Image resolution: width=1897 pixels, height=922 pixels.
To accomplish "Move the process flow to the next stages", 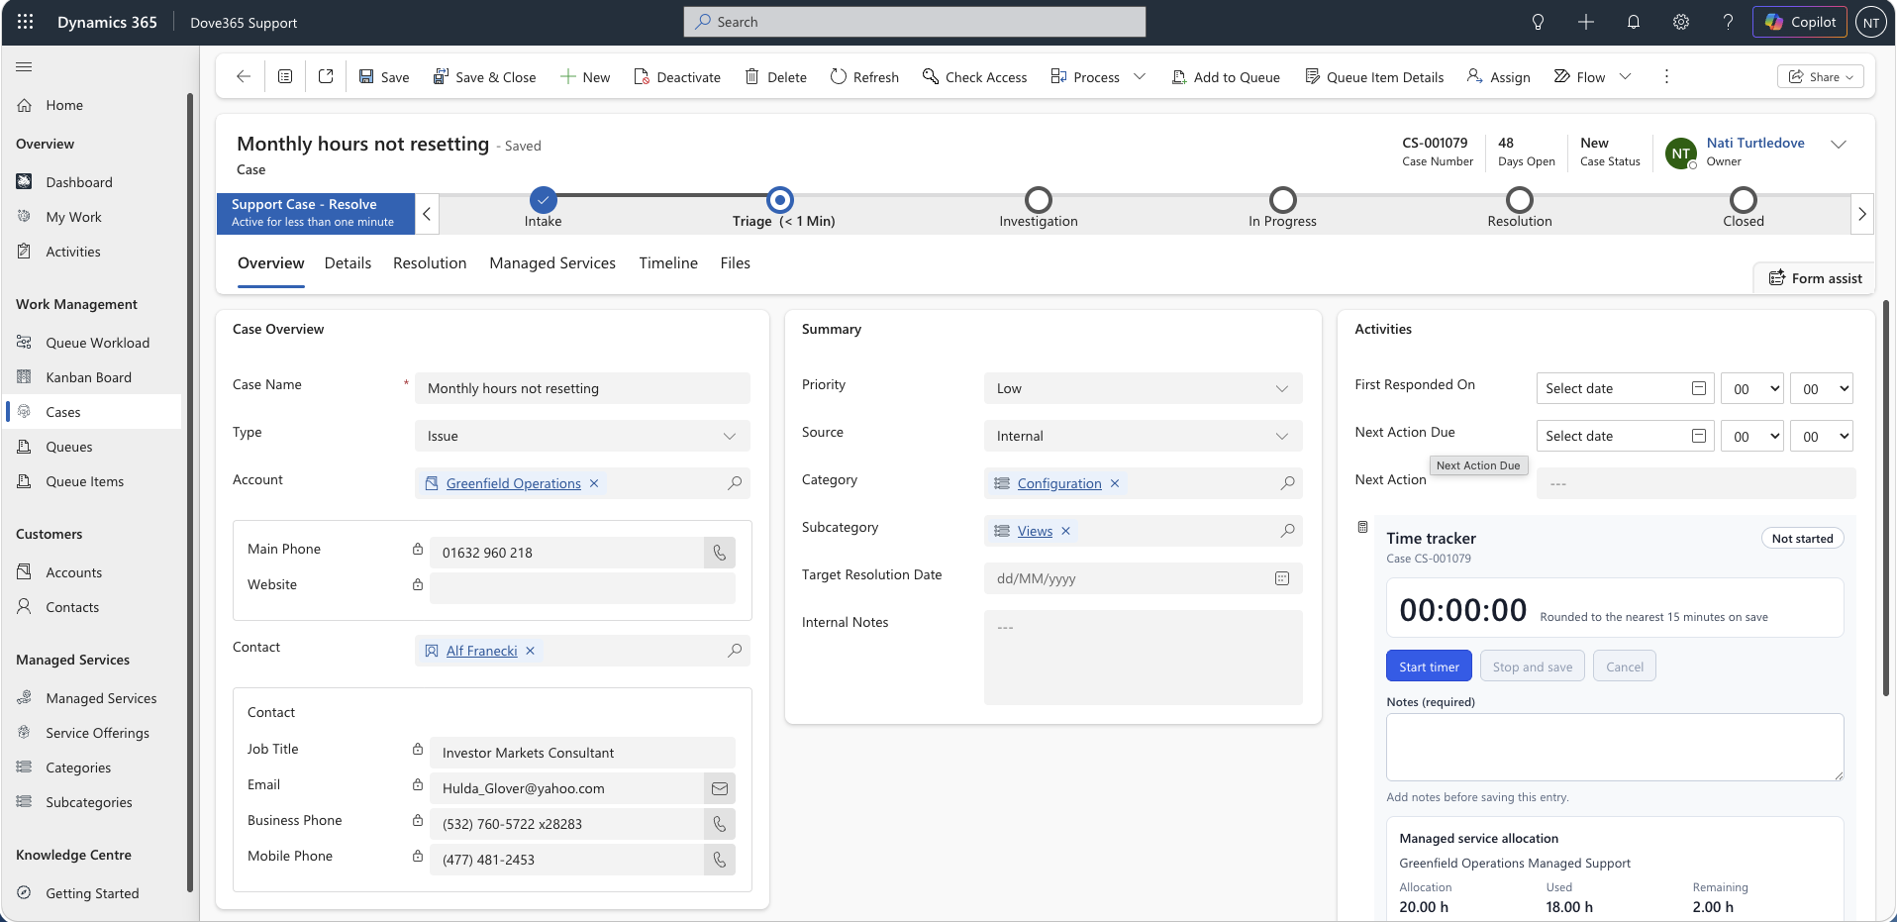I will 1861,214.
